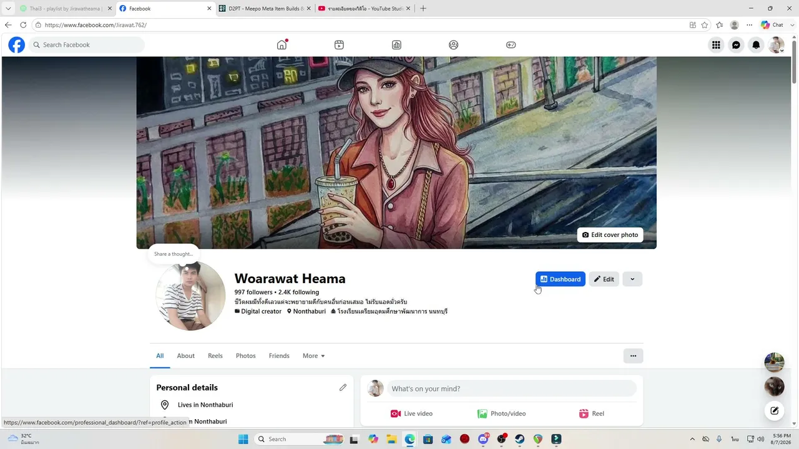The height and width of the screenshot is (449, 799).
Task: Expand the chevron next to Edit
Action: tap(632, 279)
